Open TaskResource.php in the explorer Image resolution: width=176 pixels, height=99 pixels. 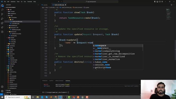(x=16, y=34)
